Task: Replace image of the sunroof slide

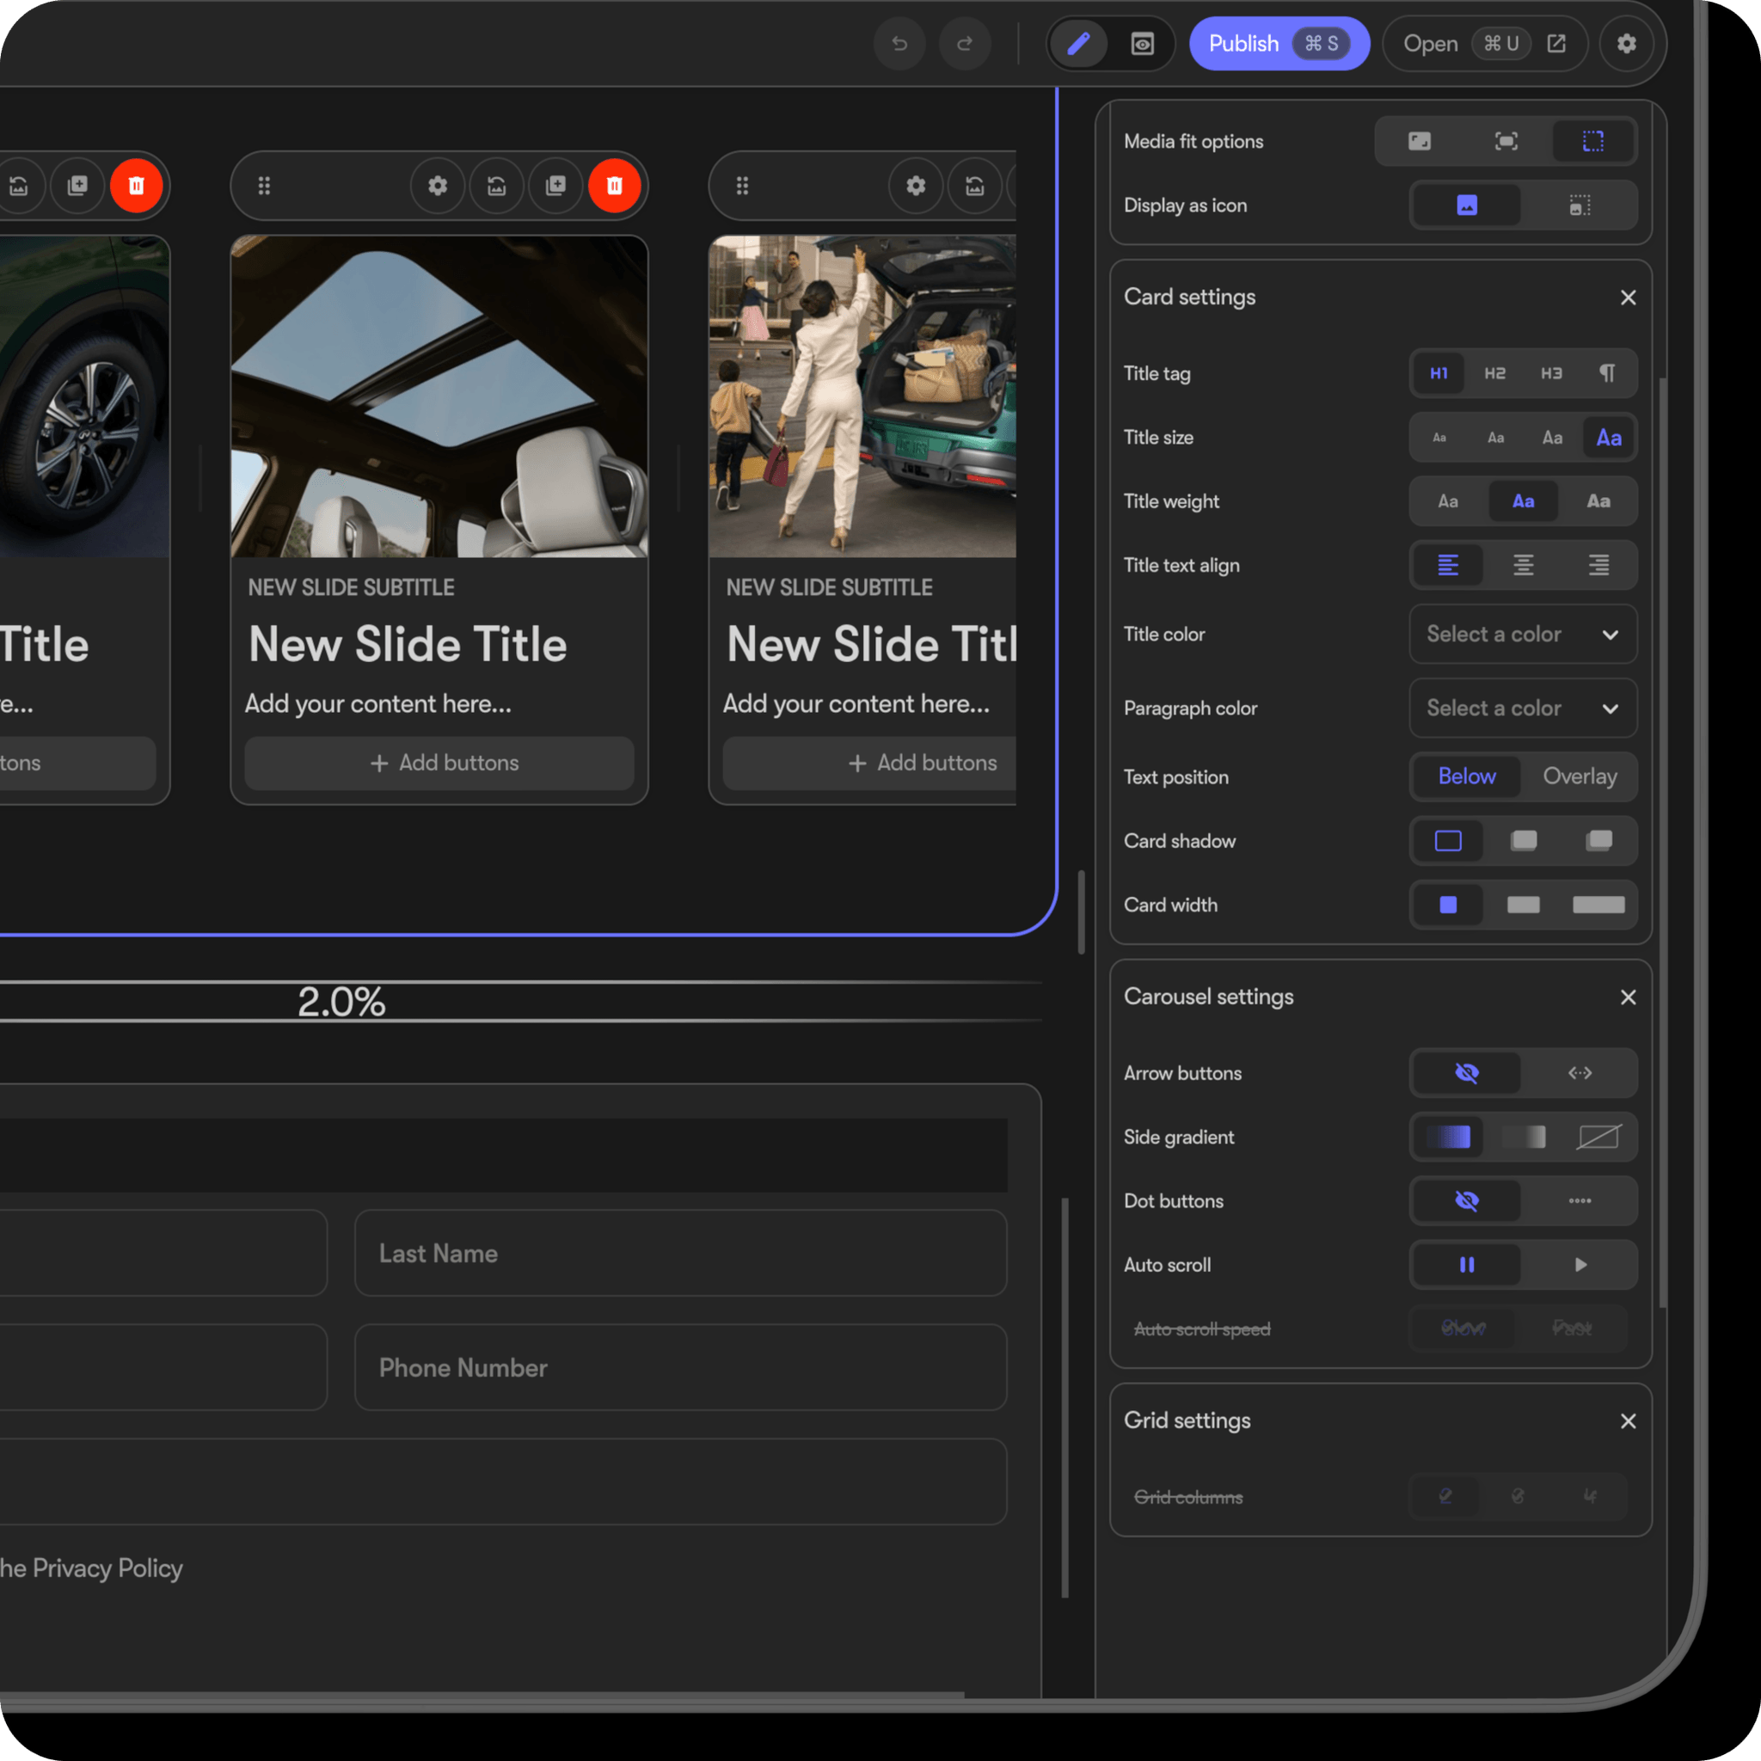Action: 496,186
